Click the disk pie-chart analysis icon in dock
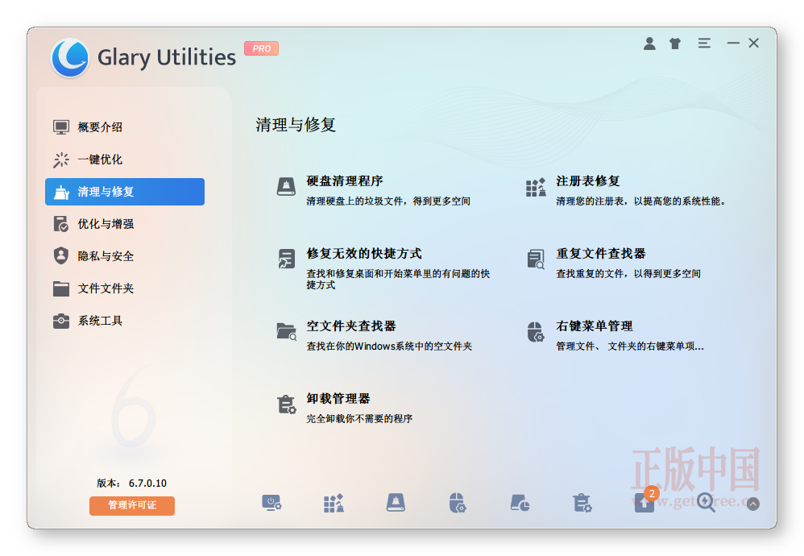Viewport: 804px width, 556px height. point(520,503)
